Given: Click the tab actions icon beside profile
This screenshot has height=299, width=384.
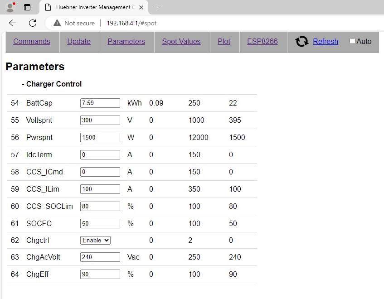Looking at the screenshot, I should point(27,7).
